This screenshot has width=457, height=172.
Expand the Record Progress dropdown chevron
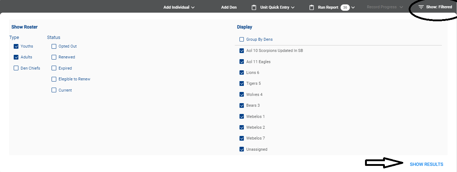click(x=401, y=7)
